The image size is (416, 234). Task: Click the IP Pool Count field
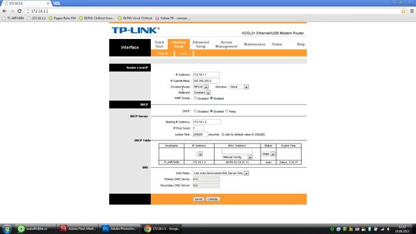(x=198, y=128)
